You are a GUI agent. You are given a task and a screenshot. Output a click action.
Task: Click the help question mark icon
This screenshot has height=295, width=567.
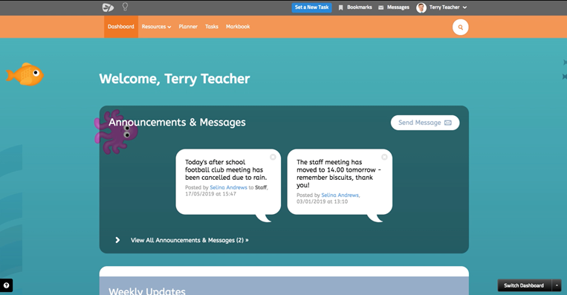(6, 285)
